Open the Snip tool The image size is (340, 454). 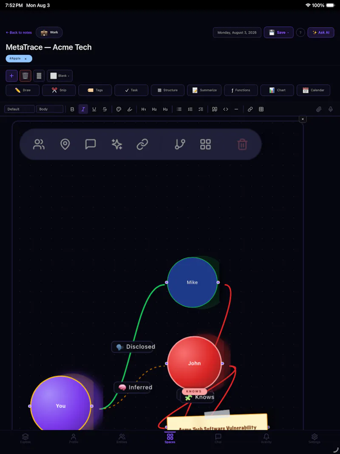click(x=59, y=90)
